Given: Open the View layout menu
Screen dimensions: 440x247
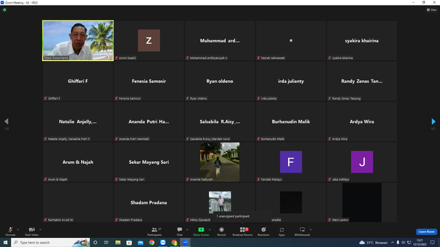Looking at the screenshot, I should coord(432,10).
